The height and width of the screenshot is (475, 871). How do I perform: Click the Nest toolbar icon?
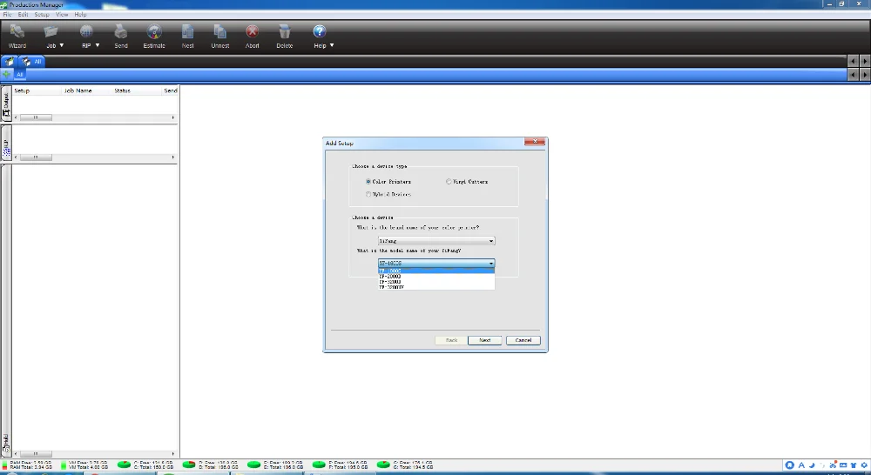coord(188,31)
